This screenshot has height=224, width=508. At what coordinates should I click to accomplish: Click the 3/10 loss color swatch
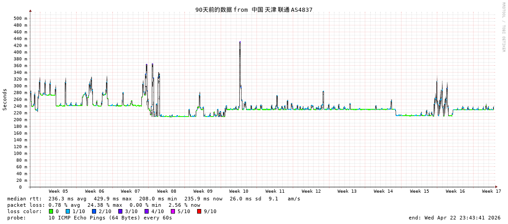pos(120,211)
